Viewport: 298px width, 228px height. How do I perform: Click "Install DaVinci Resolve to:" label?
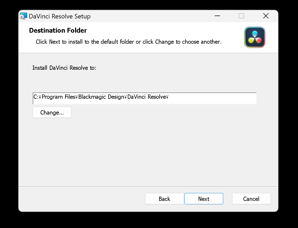pos(64,68)
